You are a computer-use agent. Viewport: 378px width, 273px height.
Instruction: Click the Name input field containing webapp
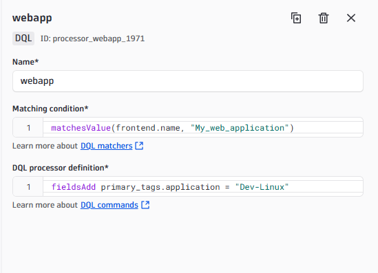(x=188, y=81)
